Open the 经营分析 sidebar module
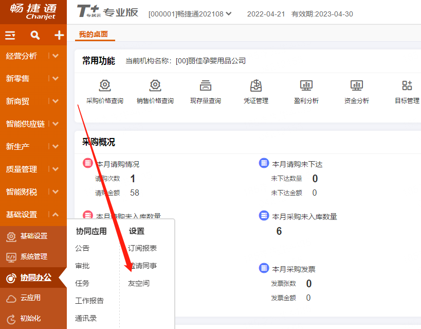This screenshot has height=329, width=421. coord(22,56)
